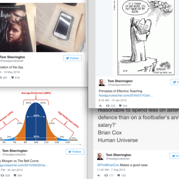Open the Bell Curve blog post link

point(24,165)
